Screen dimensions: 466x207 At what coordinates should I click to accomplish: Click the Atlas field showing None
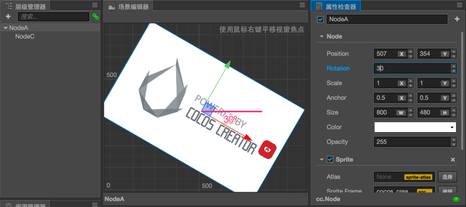click(x=404, y=177)
